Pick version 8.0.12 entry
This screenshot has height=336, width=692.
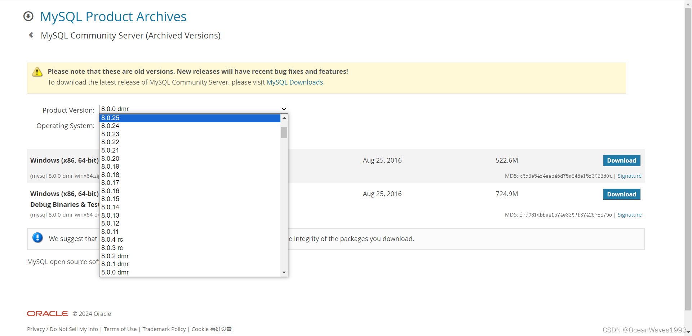pyautogui.click(x=190, y=223)
